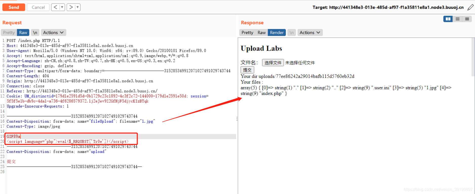The image size is (475, 194).
Task: Switch Response view to Raw tab
Action: (261, 33)
